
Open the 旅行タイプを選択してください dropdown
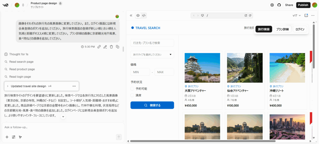tap(152, 55)
